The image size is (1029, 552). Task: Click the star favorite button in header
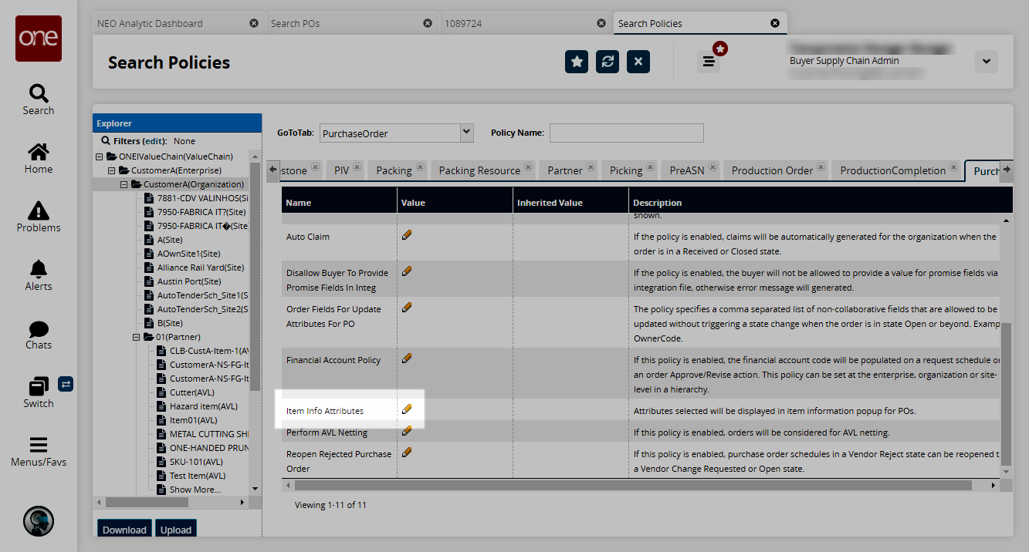(577, 62)
